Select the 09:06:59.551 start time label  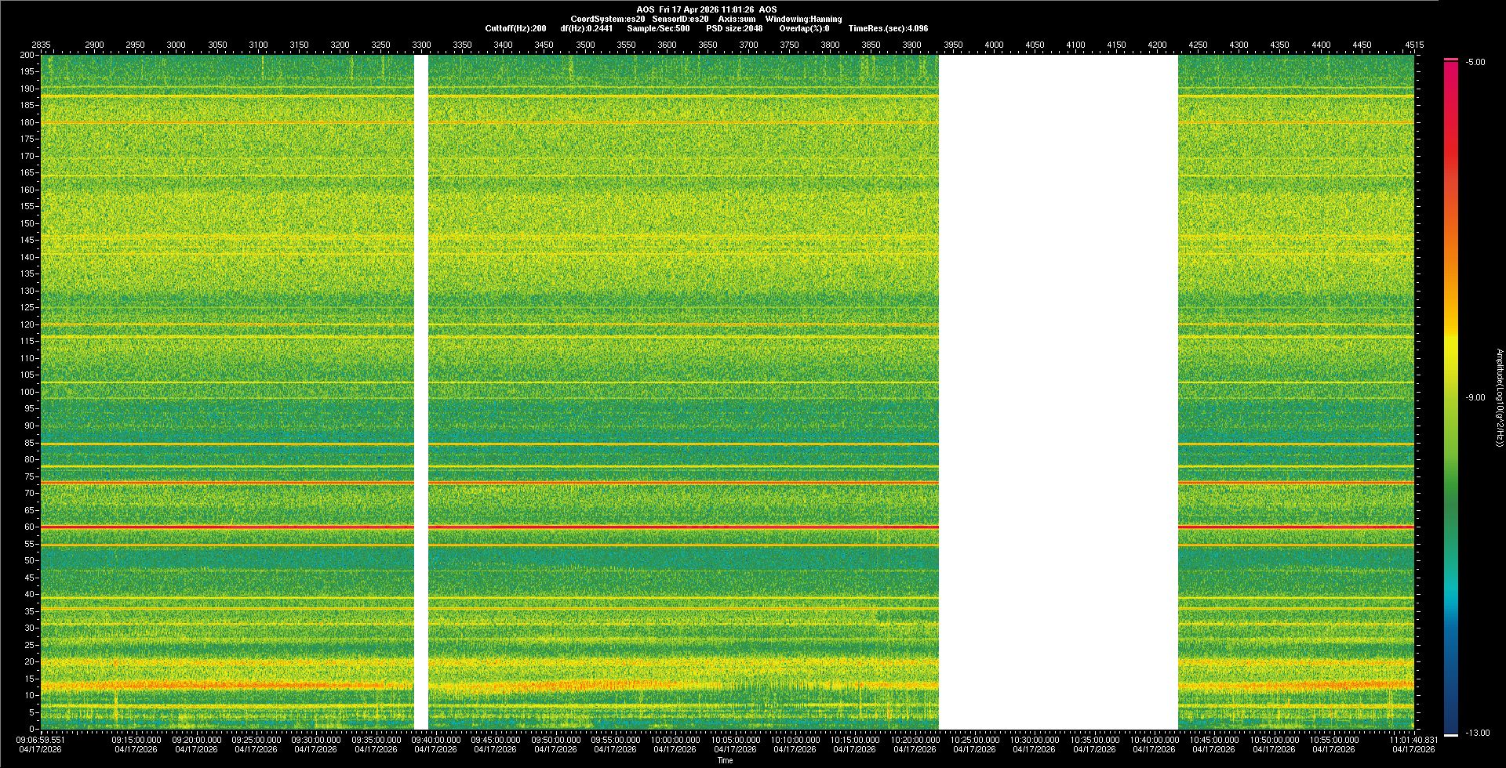click(x=42, y=740)
